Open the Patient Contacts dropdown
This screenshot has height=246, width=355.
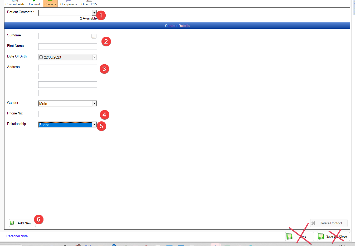pos(94,13)
